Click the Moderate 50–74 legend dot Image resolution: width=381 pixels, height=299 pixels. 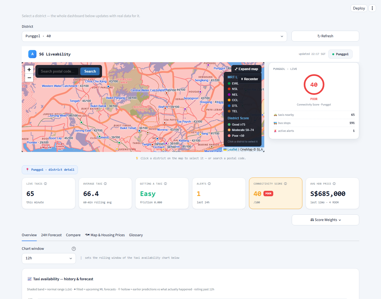click(229, 130)
